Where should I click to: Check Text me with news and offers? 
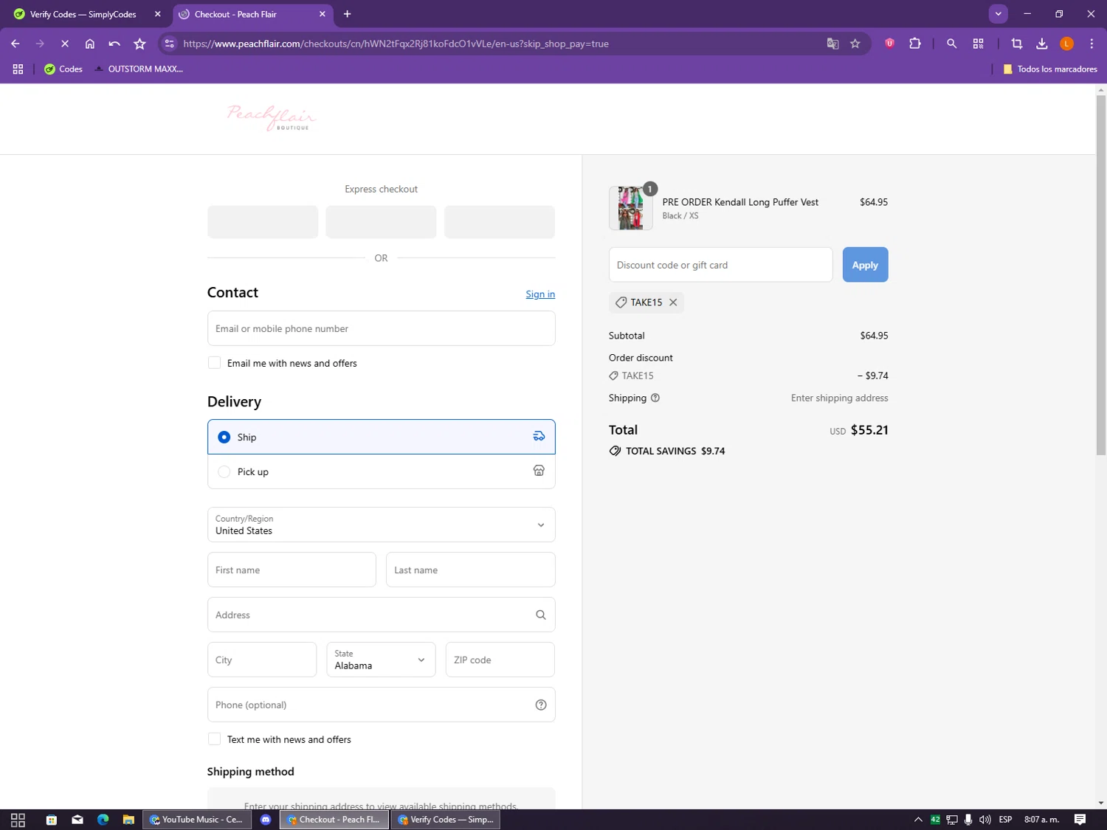(214, 739)
